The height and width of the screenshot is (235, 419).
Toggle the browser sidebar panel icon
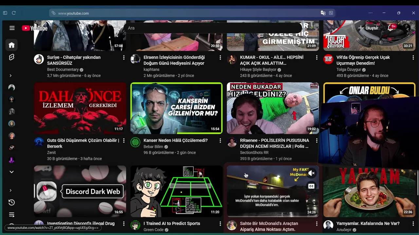point(5,13)
